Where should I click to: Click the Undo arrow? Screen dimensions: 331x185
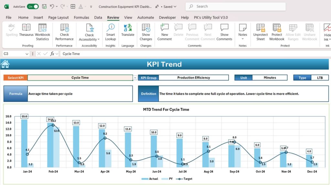52,6
